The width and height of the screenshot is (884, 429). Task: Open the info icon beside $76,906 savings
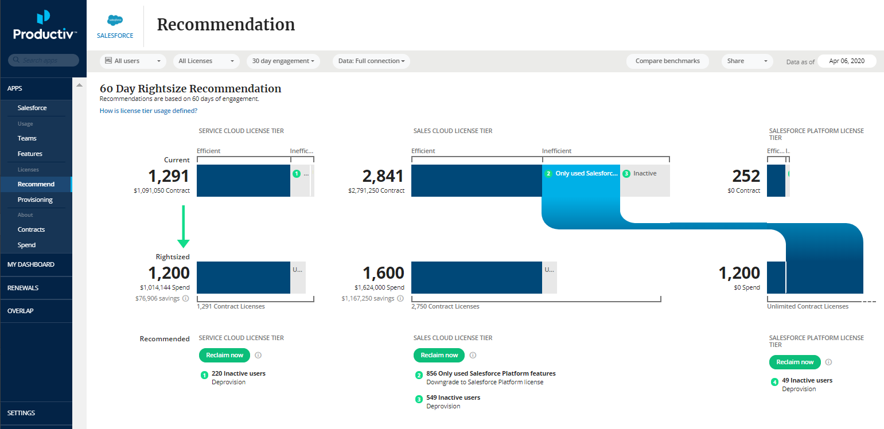click(186, 298)
